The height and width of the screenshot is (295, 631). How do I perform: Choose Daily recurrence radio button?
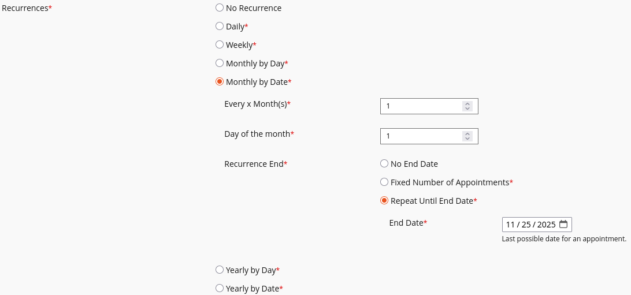point(220,27)
